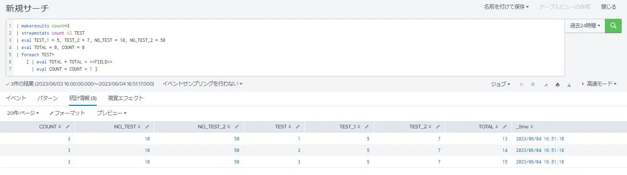
Task: Switch to the 視覚エフェクト tab
Action: pyautogui.click(x=126, y=98)
